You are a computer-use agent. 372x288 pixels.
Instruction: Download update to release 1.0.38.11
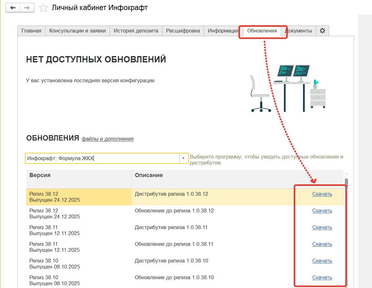[x=322, y=244]
